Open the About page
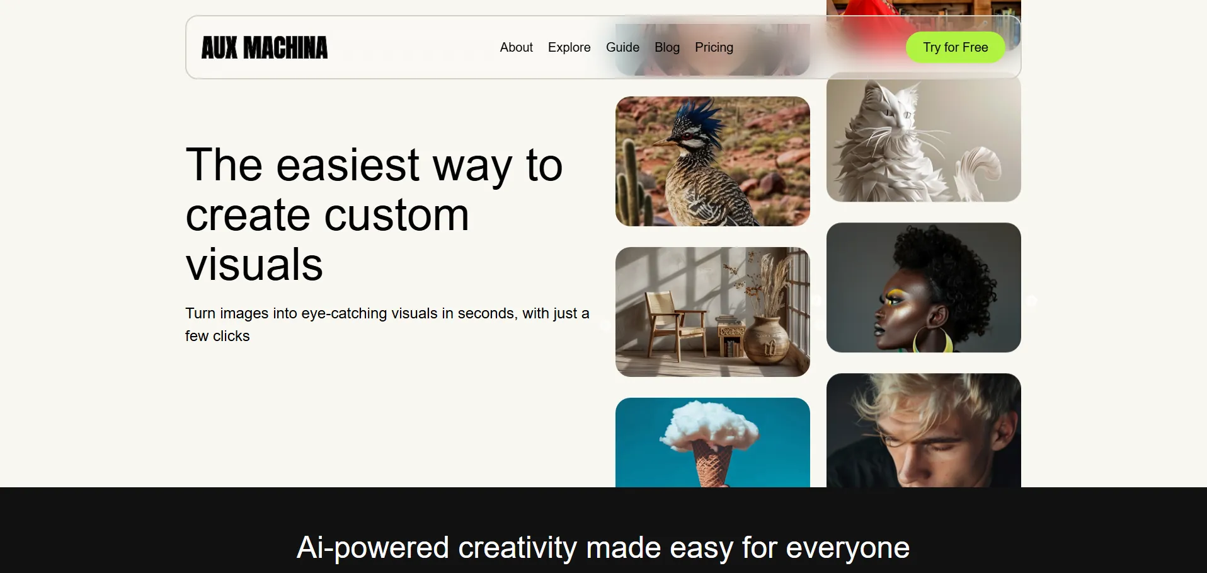Screen dimensions: 1207x573 516,47
